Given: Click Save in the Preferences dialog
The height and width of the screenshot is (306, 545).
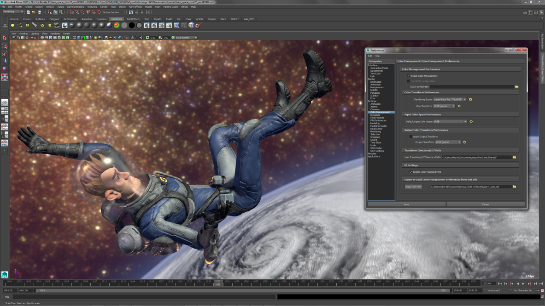Looking at the screenshot, I should coord(406,204).
